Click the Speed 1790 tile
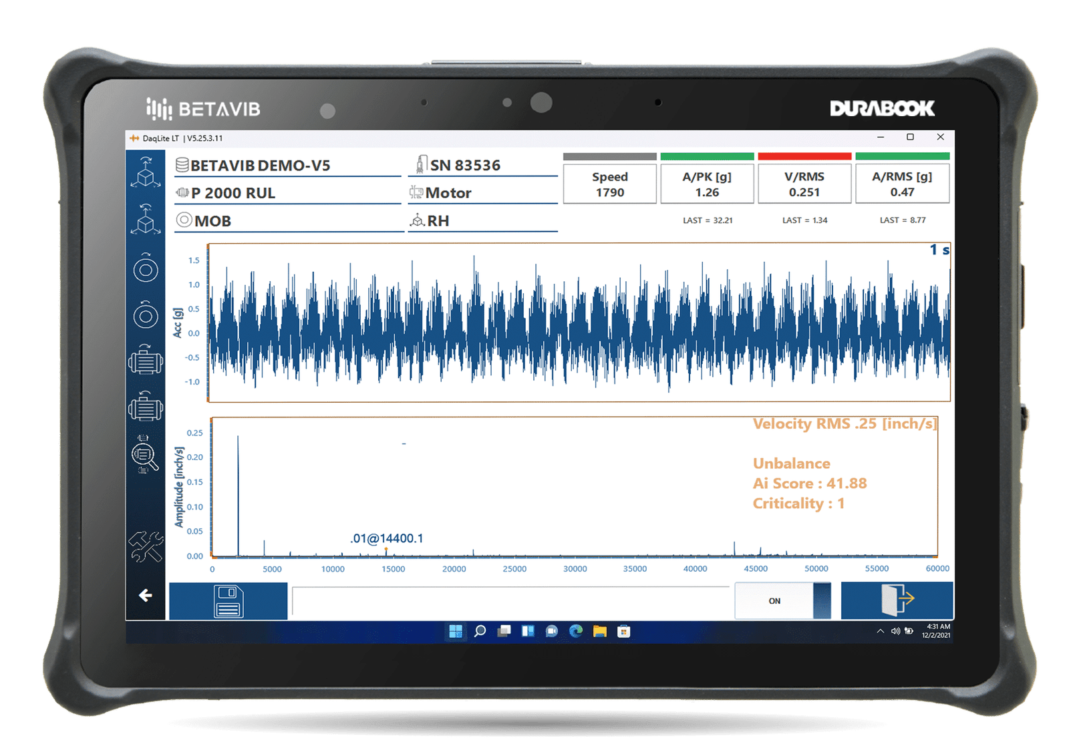 pyautogui.click(x=610, y=184)
